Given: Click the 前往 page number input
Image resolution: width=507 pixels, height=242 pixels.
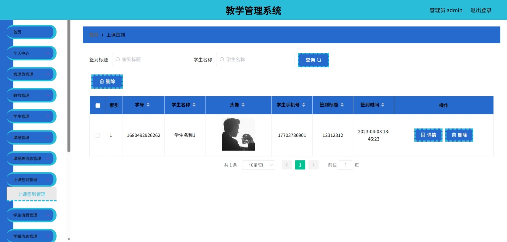Looking at the screenshot, I should pyautogui.click(x=345, y=165).
